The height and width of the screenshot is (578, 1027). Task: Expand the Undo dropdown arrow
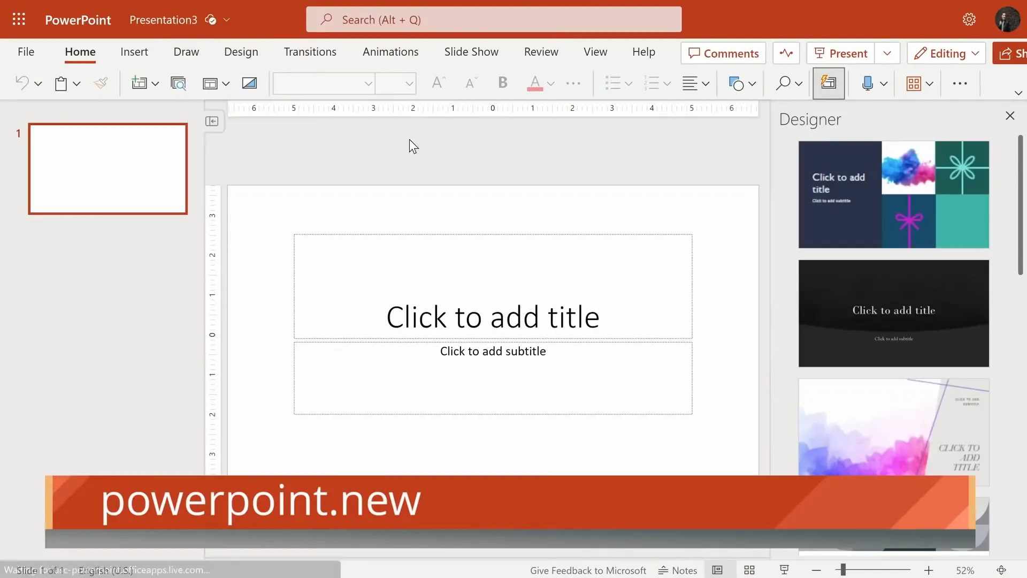click(38, 83)
